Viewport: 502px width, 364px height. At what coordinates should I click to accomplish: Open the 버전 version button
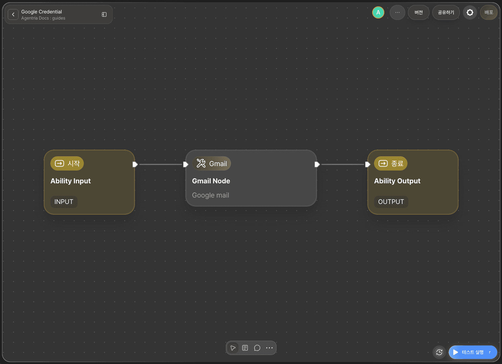418,12
